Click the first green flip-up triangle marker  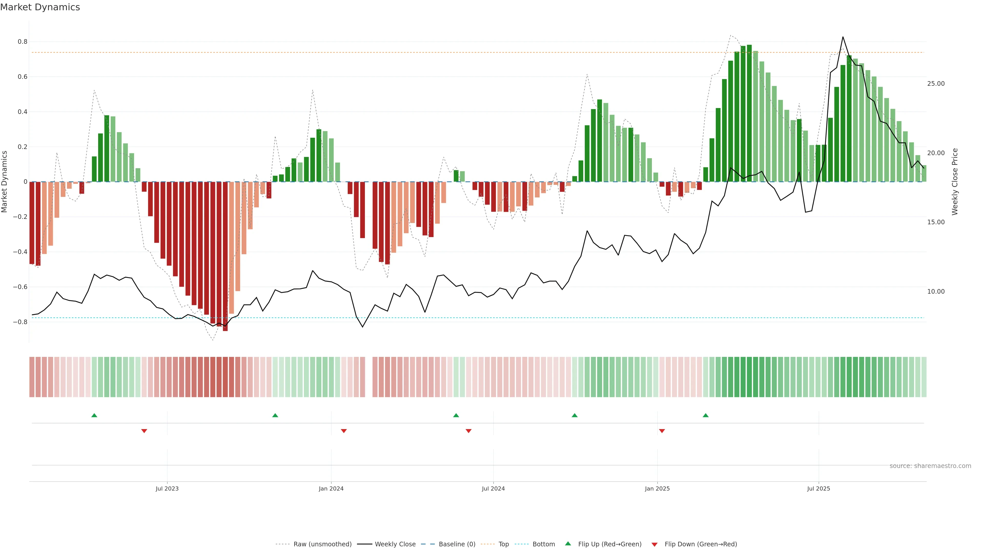[x=94, y=415]
